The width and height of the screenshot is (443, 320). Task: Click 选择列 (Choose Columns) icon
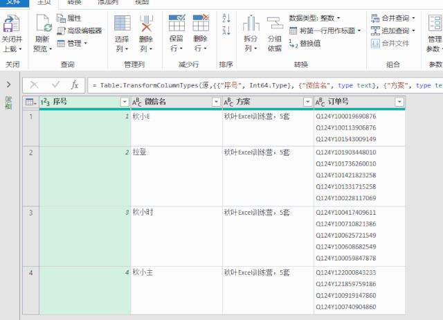coord(123,23)
